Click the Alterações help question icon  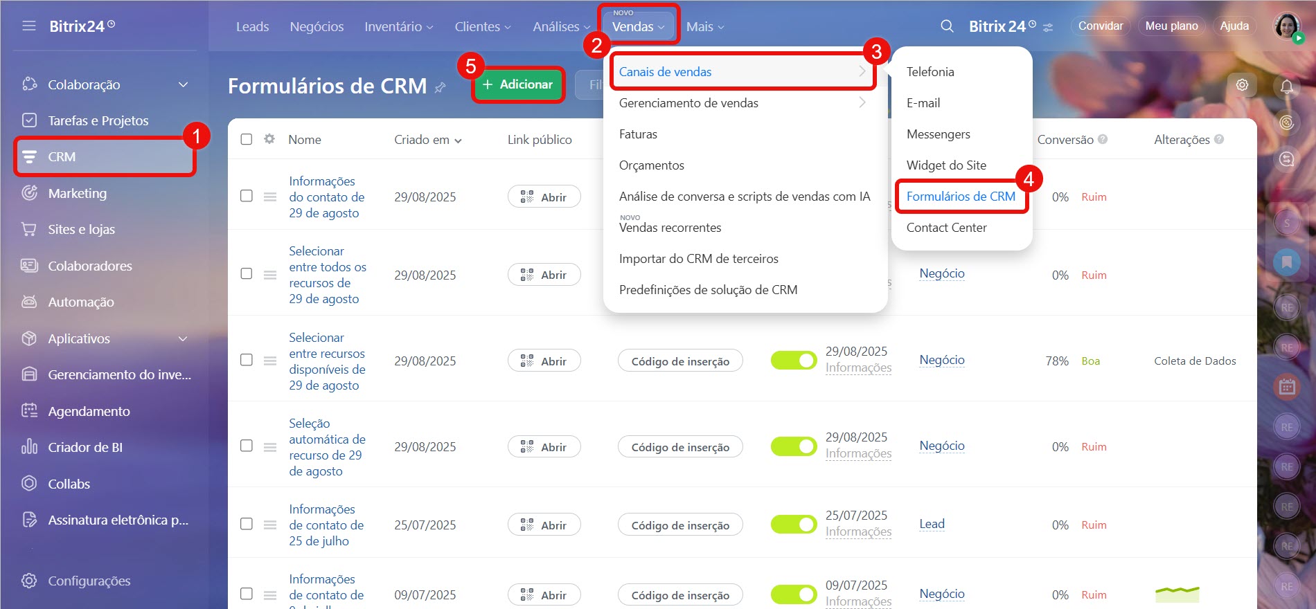pos(1219,139)
